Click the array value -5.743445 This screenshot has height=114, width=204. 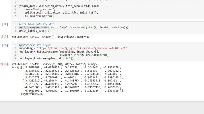110,74
